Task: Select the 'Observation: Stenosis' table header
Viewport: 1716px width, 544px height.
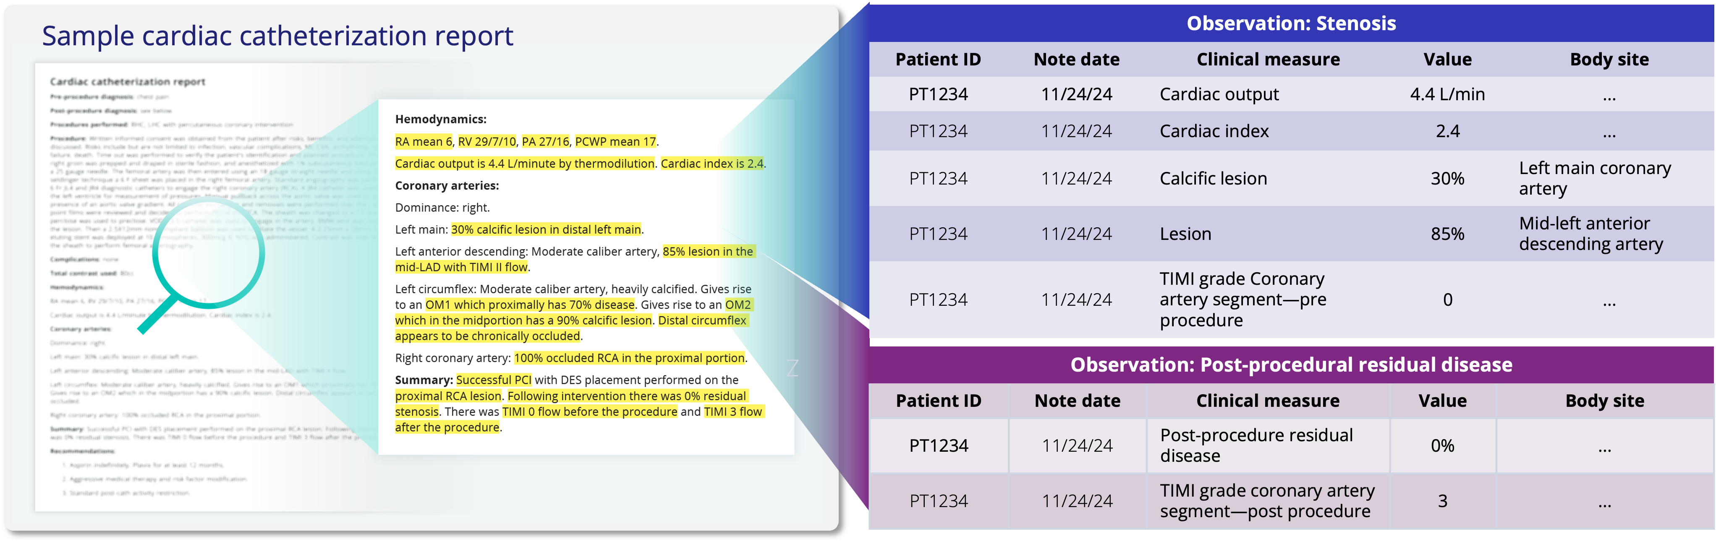Action: point(1291,23)
